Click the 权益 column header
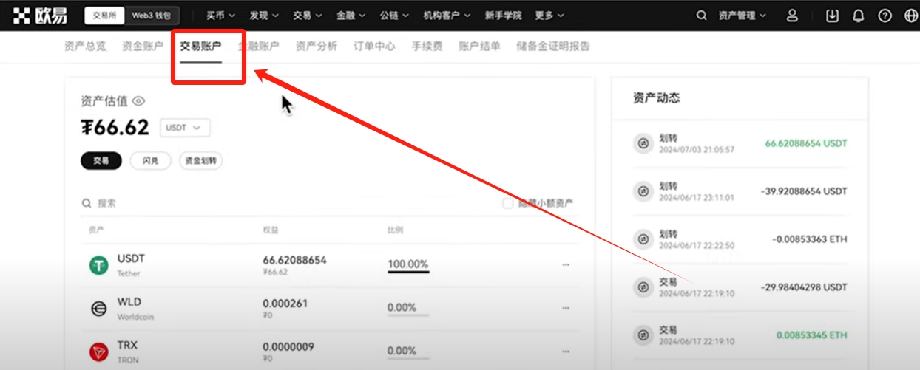 point(270,230)
